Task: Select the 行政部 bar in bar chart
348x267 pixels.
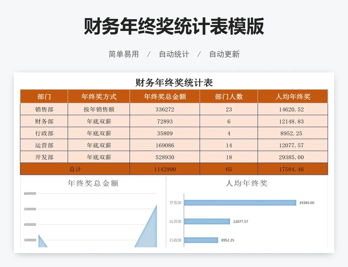Action: (x=201, y=240)
